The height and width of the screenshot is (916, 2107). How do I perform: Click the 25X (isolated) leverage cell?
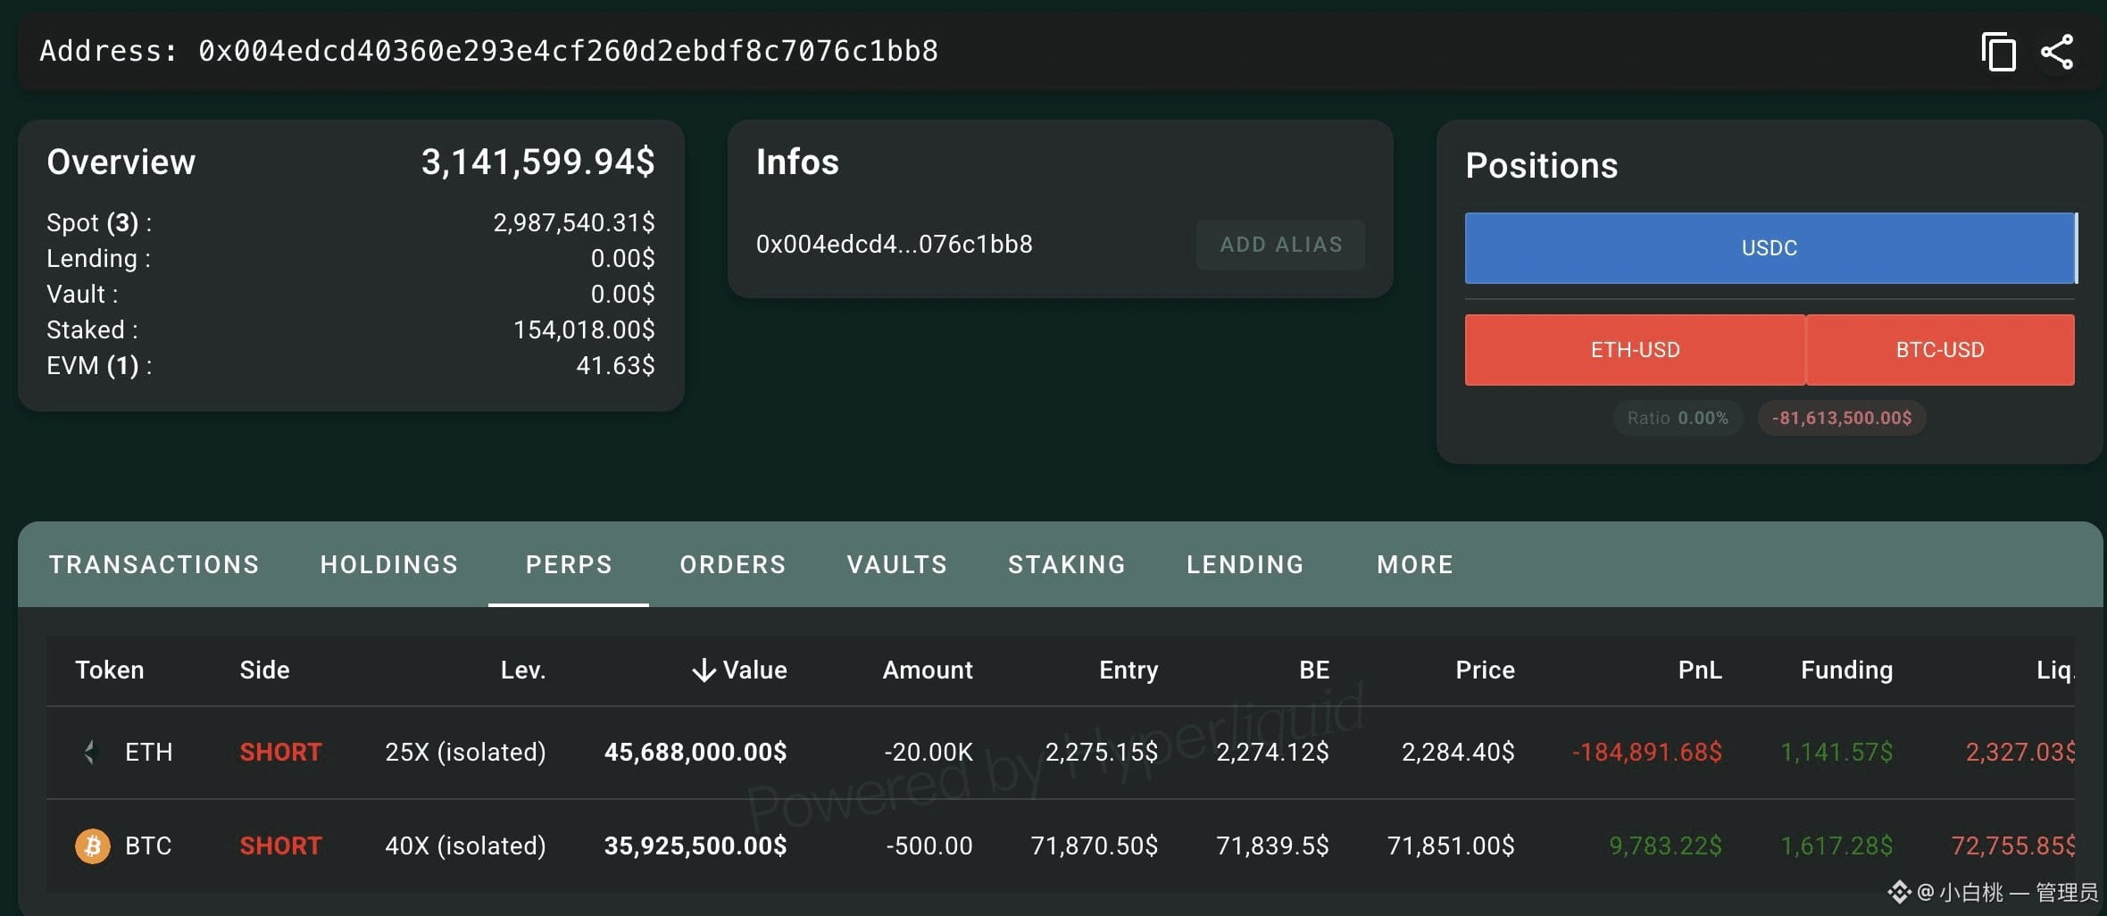coord(465,752)
